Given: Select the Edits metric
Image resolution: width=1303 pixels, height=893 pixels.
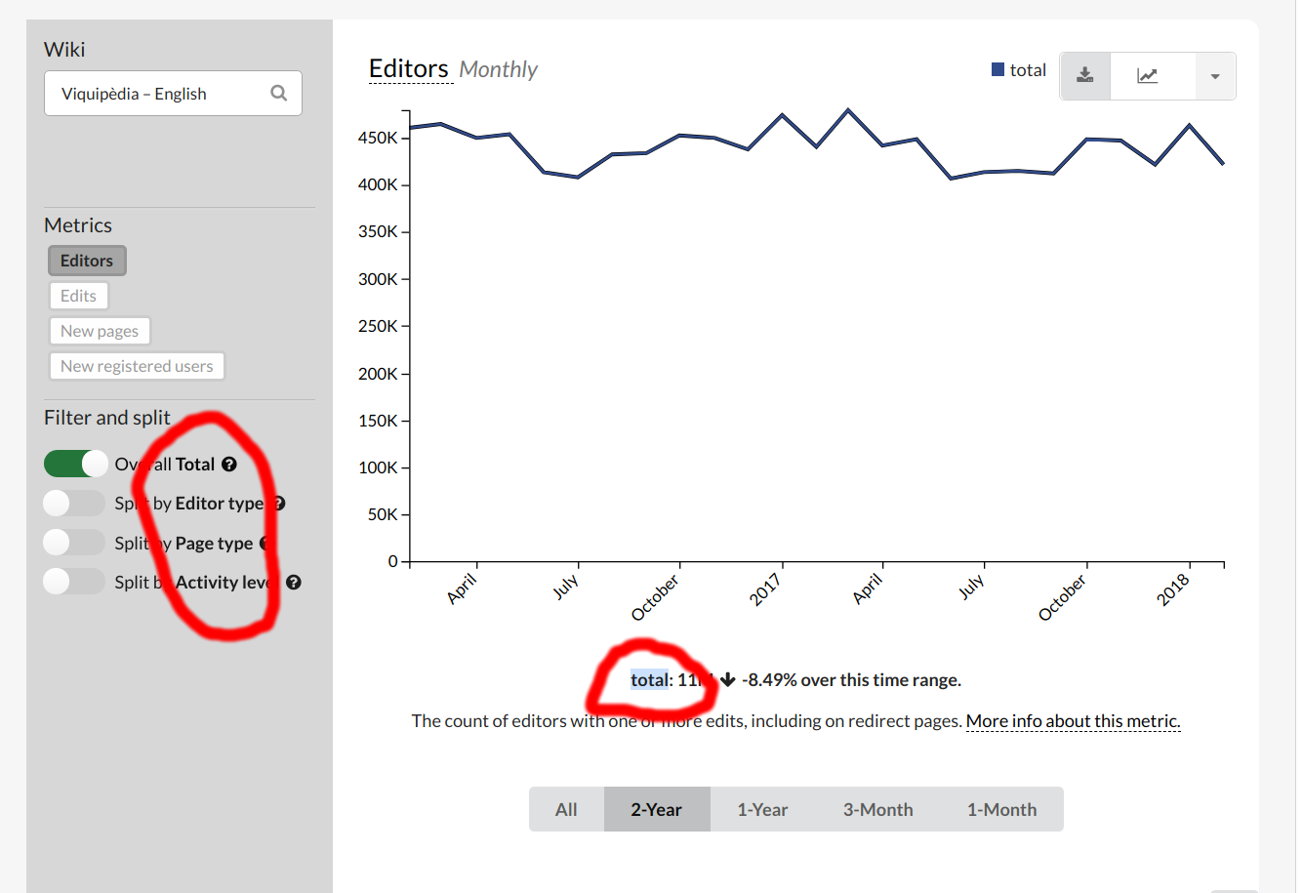Looking at the screenshot, I should (78, 296).
